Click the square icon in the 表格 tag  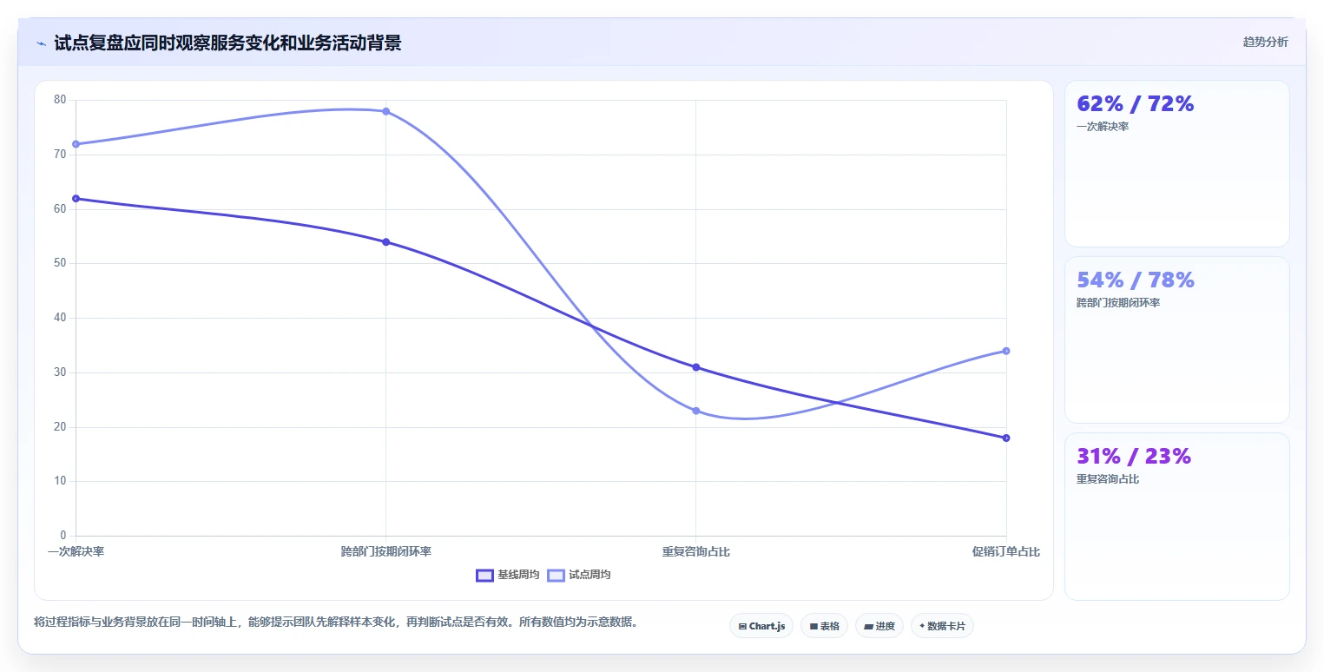(x=814, y=626)
